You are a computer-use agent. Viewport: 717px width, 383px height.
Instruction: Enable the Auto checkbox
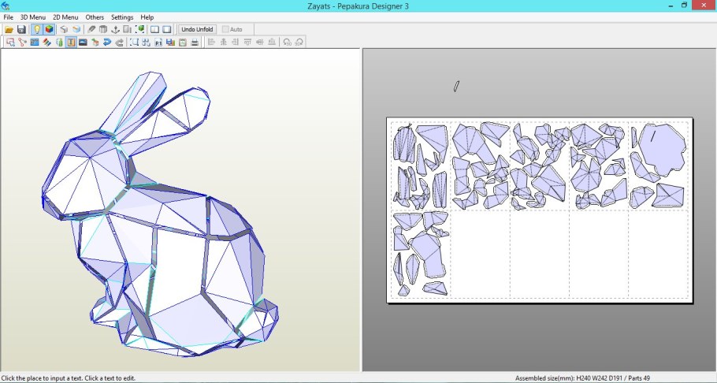tap(226, 29)
